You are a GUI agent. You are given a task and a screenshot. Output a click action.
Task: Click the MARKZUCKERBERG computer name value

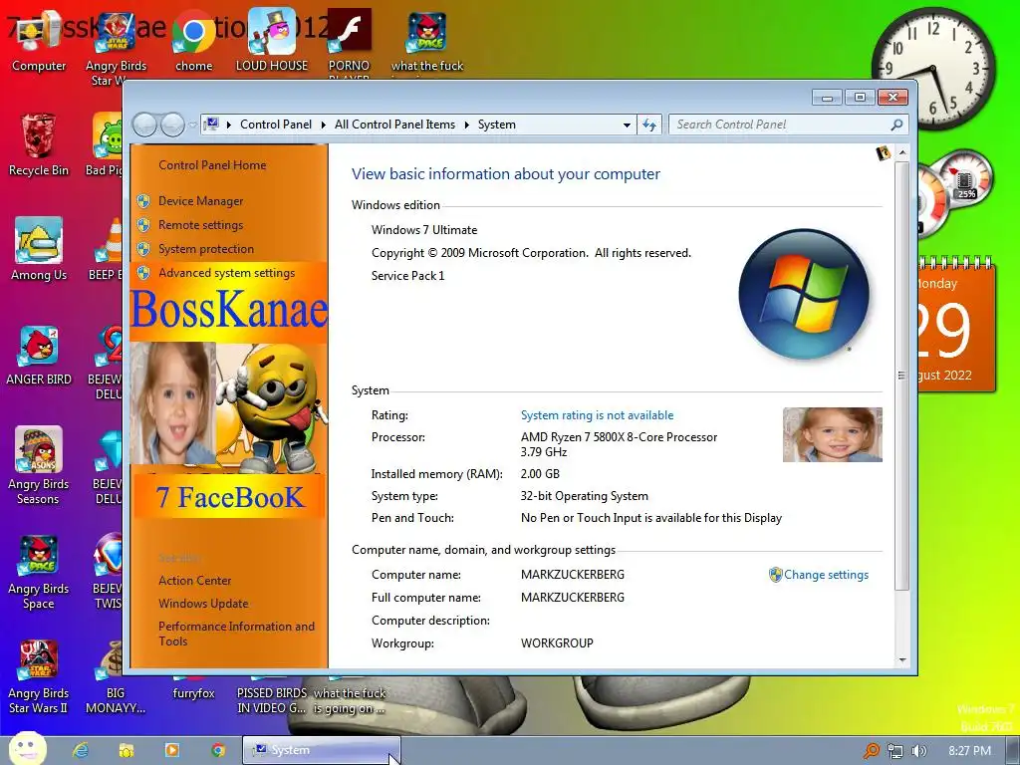point(573,575)
